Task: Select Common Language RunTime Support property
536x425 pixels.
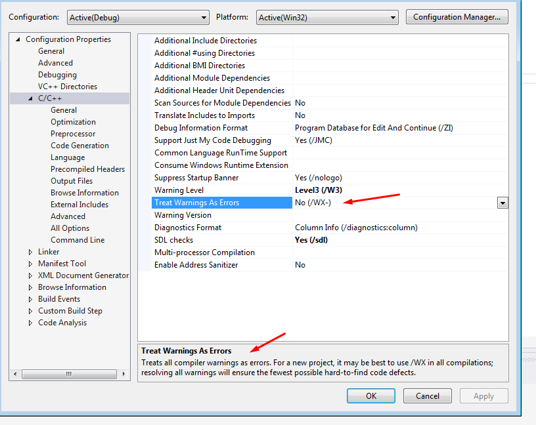Action: (x=222, y=153)
